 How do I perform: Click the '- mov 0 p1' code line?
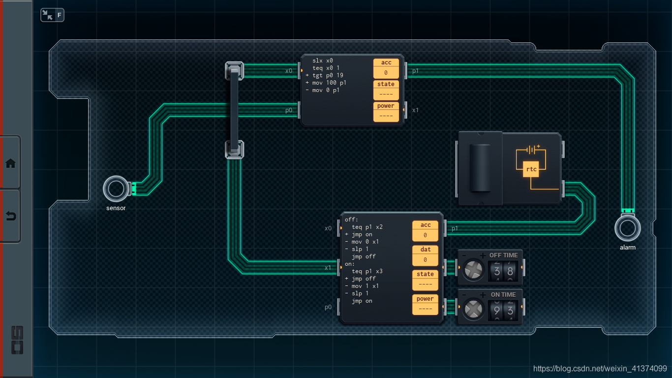(x=322, y=91)
